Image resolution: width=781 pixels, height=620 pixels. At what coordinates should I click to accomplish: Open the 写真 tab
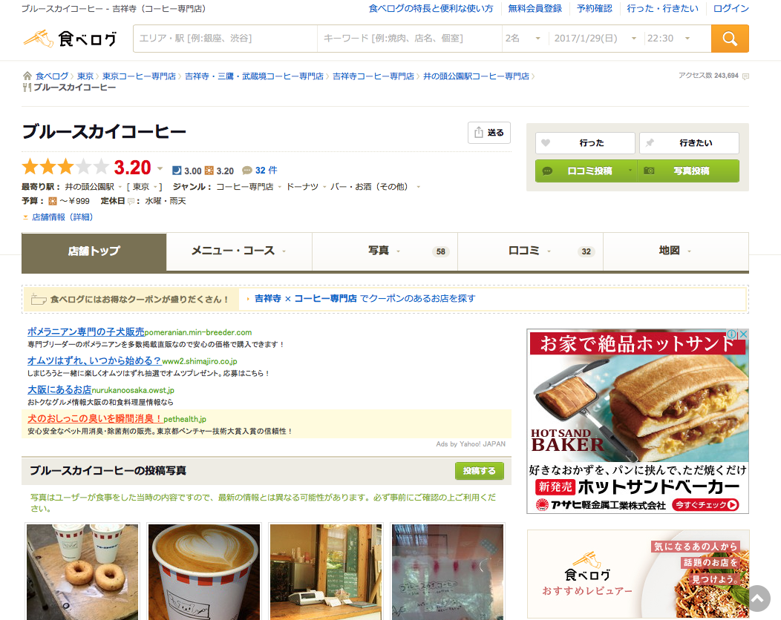coord(385,251)
